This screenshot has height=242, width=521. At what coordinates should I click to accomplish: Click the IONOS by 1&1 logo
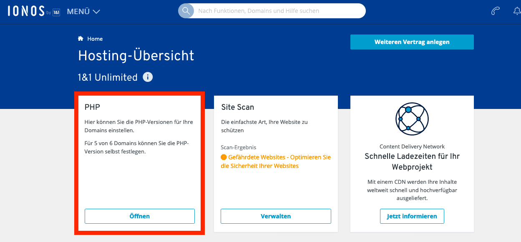coord(34,11)
